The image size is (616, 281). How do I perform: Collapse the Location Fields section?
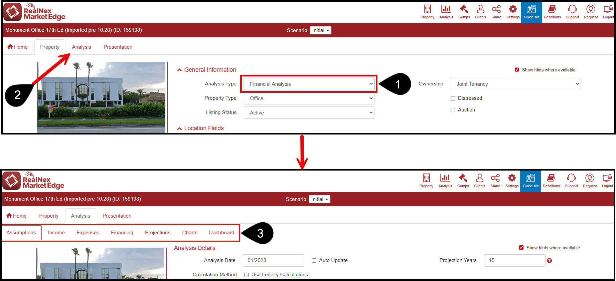click(200, 128)
